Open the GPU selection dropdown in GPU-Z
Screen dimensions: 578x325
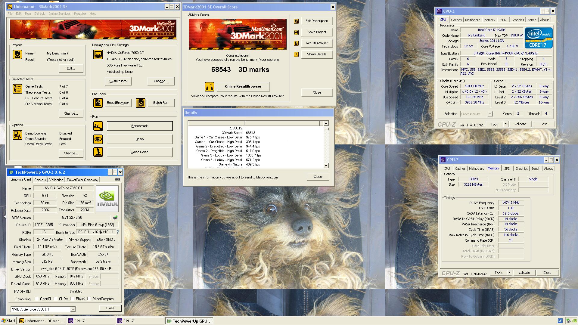pos(73,309)
